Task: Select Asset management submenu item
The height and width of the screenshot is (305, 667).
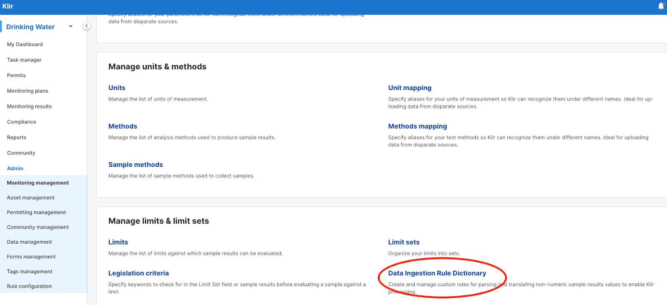Action: pyautogui.click(x=30, y=198)
